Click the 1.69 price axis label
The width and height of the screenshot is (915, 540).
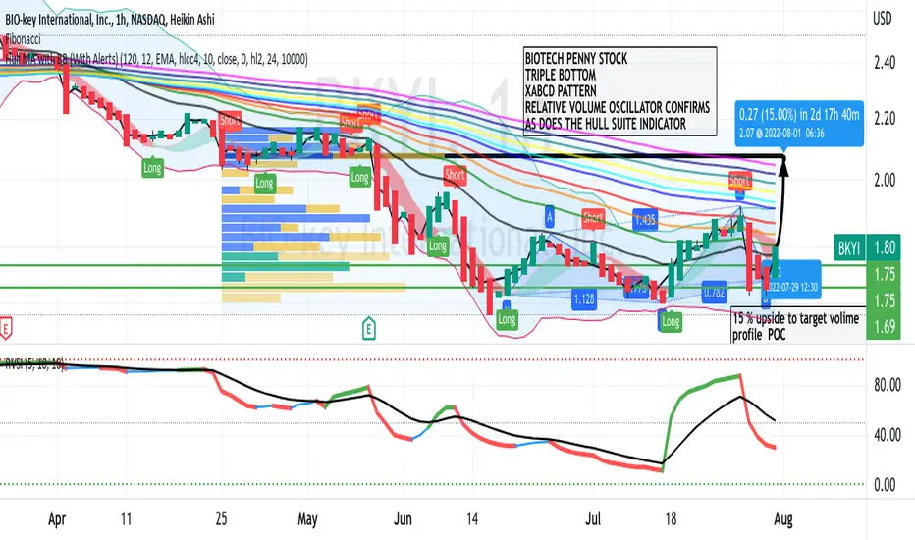(x=884, y=326)
